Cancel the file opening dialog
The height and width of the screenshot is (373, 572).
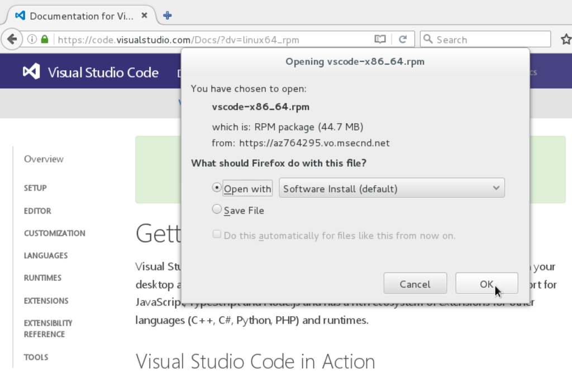415,284
